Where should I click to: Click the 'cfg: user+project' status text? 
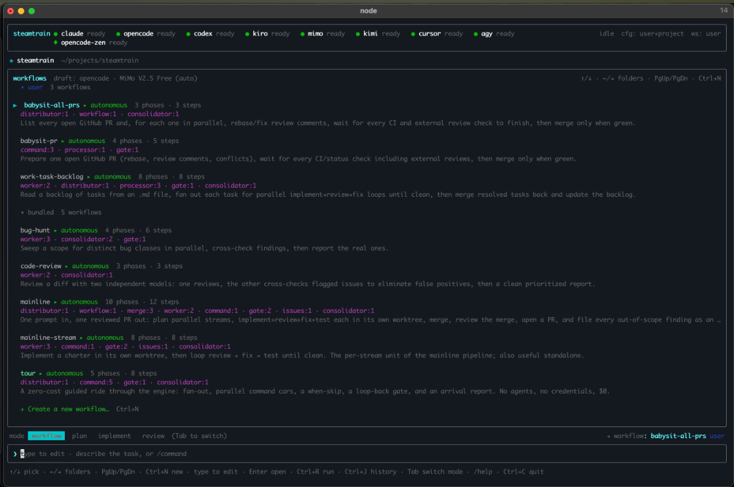tap(653, 34)
